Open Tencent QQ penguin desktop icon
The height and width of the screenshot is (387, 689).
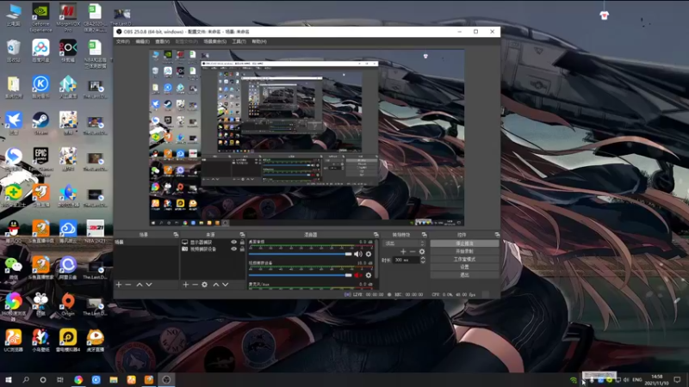pos(13,231)
